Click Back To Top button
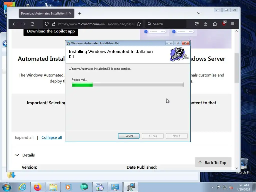This screenshot has width=256, height=192. 213,162
